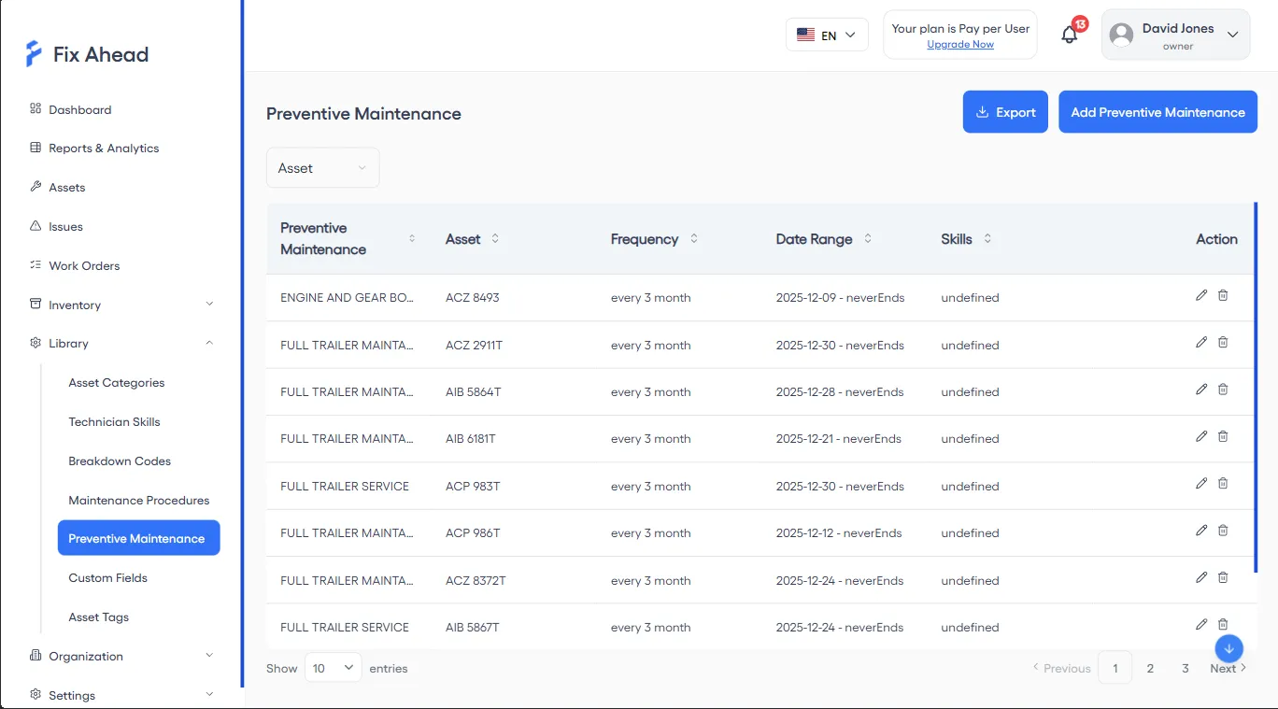Open the Asset filter dropdown
The width and height of the screenshot is (1278, 709).
[322, 167]
